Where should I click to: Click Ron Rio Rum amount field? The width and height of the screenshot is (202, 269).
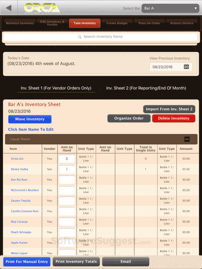click(67, 180)
